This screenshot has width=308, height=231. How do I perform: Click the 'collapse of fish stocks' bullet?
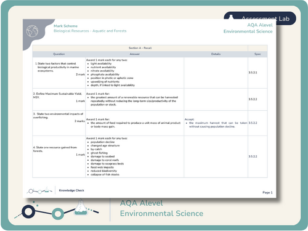click(x=105, y=174)
